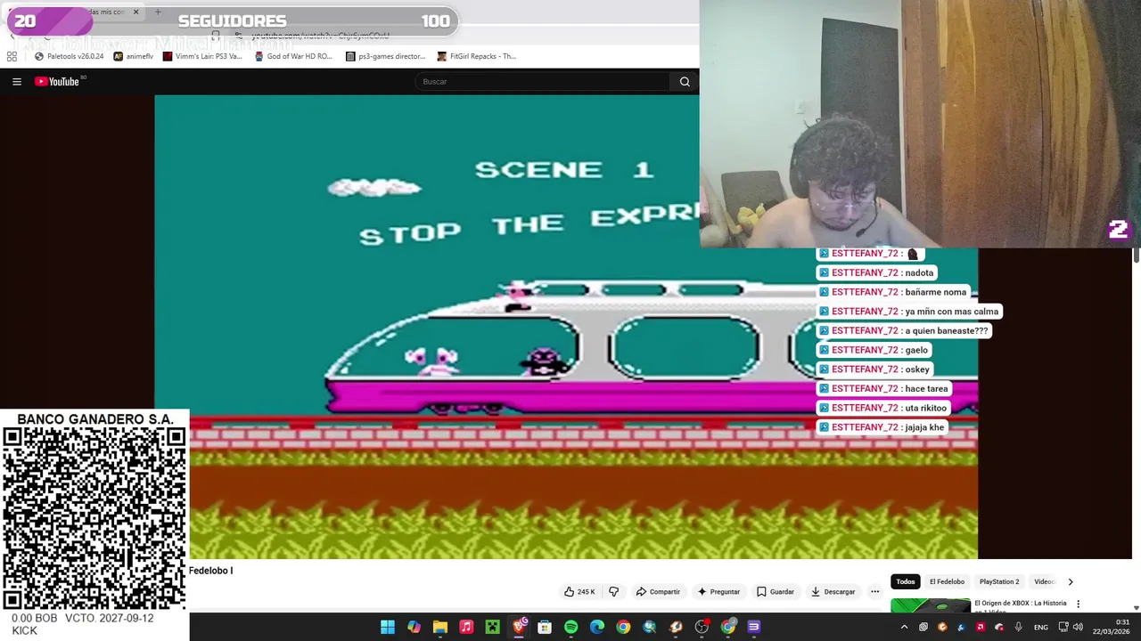1141x641 pixels.
Task: Open Microsoft Store from the taskbar
Action: coord(545,628)
